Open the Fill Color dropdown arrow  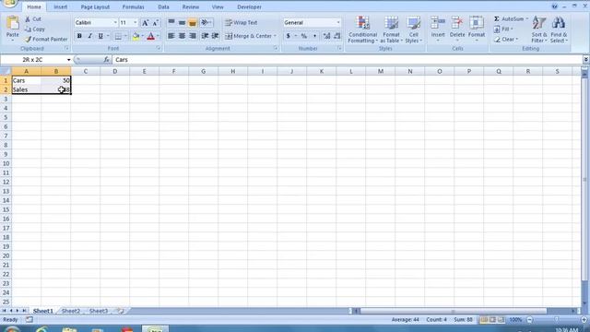(143, 36)
